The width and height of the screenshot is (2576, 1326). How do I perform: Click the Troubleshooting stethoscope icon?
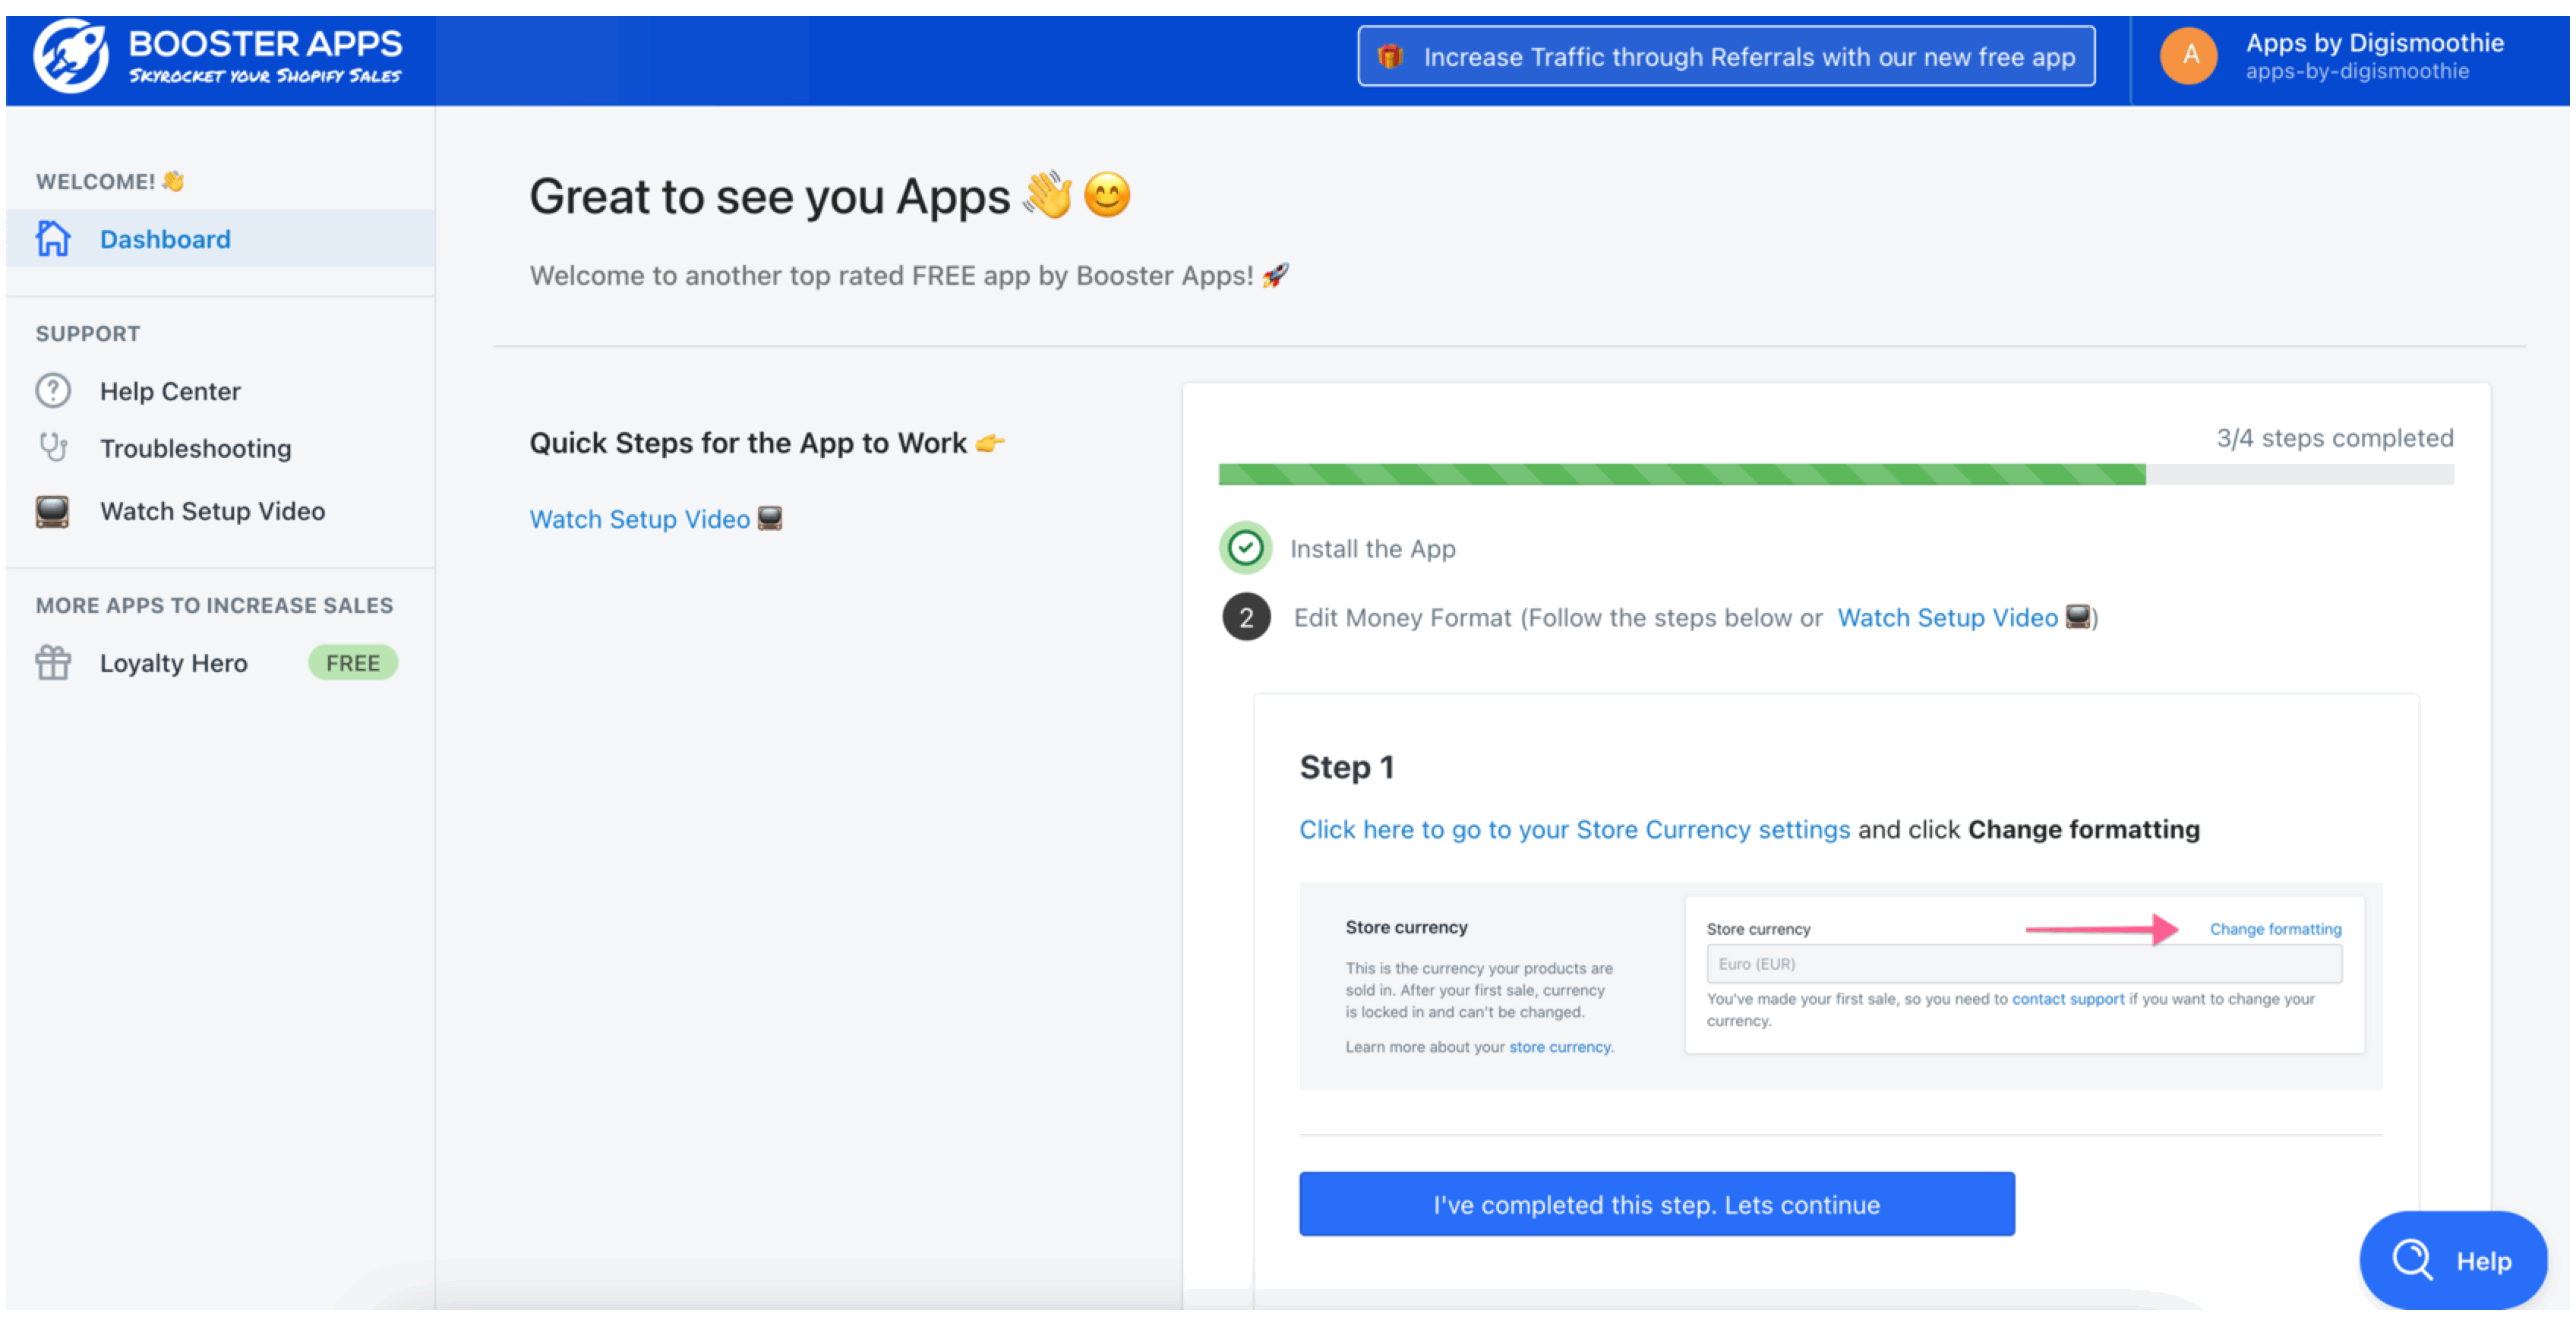53,447
